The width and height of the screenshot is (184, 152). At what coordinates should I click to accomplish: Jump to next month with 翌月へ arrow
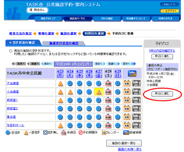pos(128,64)
